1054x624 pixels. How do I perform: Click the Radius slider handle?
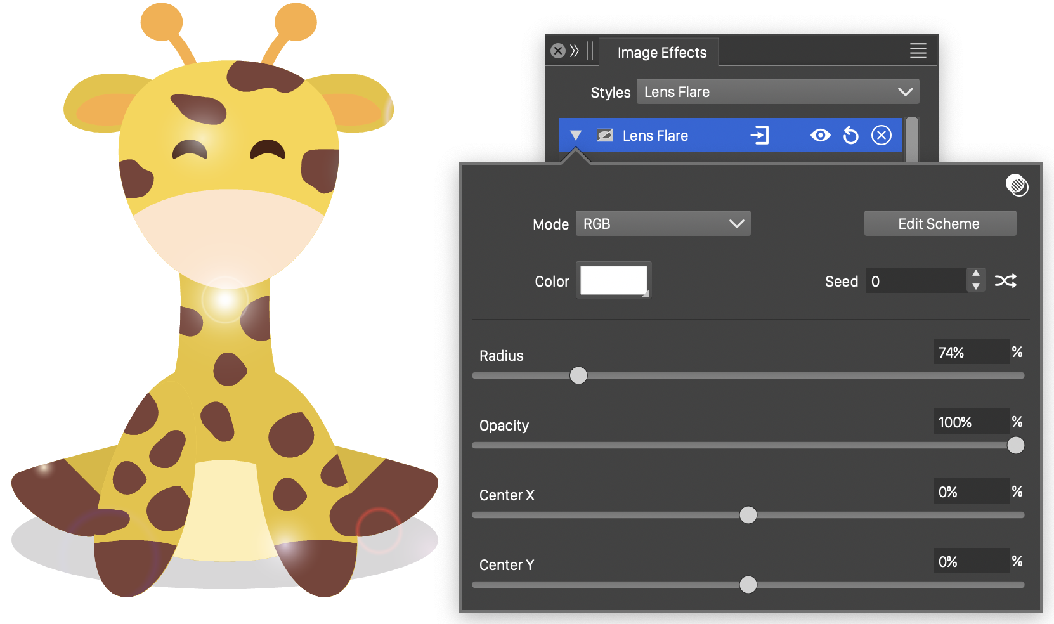578,375
